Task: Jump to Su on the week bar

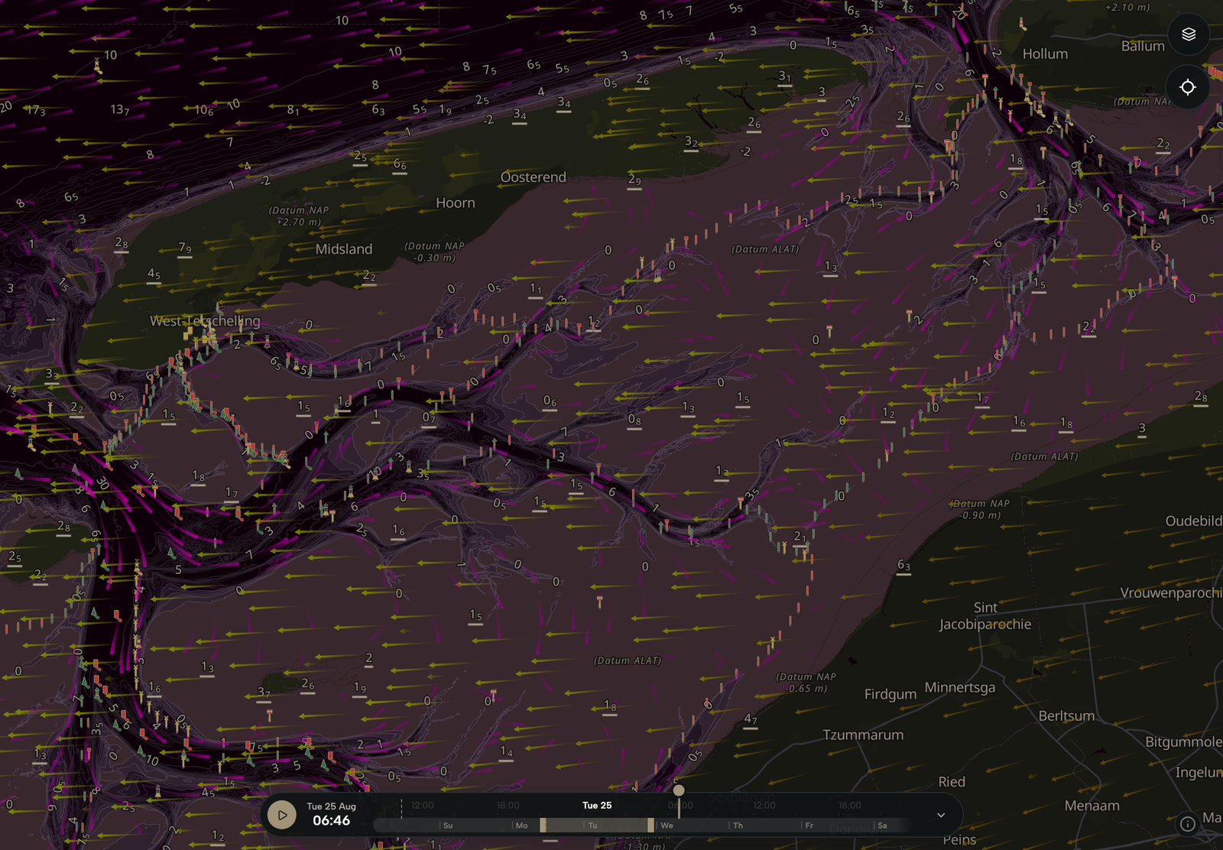Action: pos(448,826)
